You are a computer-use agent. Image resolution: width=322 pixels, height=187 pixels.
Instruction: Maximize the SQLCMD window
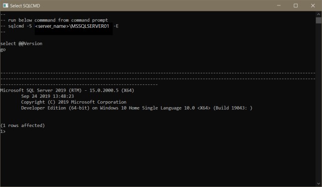(x=296, y=5)
